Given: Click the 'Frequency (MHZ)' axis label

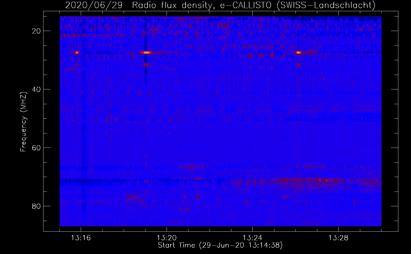Looking at the screenshot, I should (23, 122).
